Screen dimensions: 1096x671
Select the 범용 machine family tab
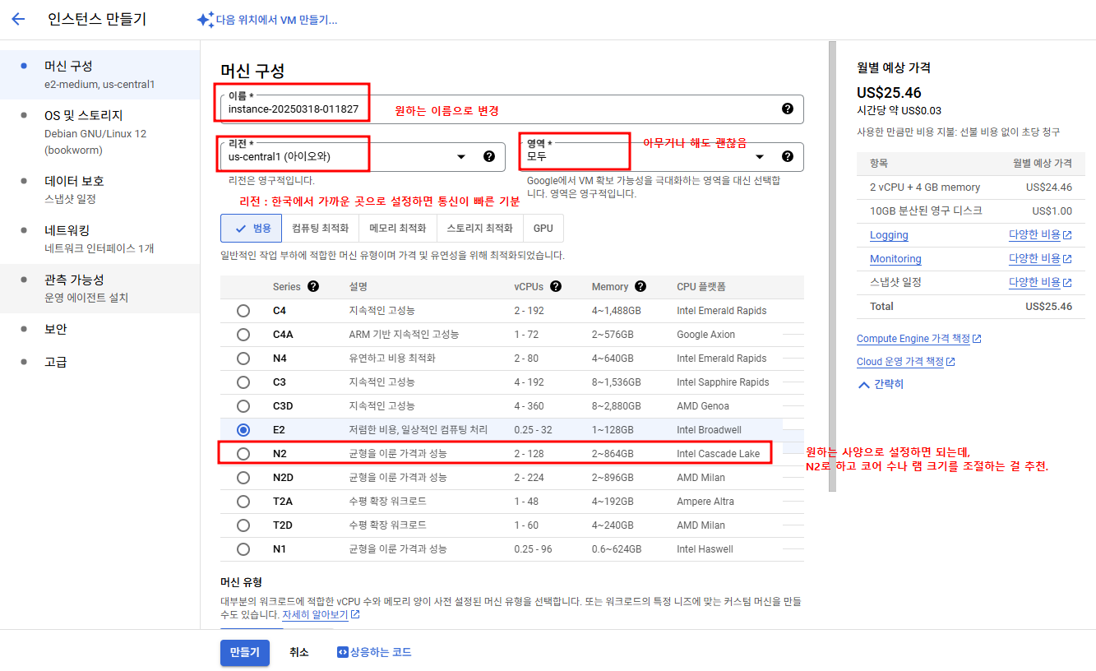tap(252, 228)
